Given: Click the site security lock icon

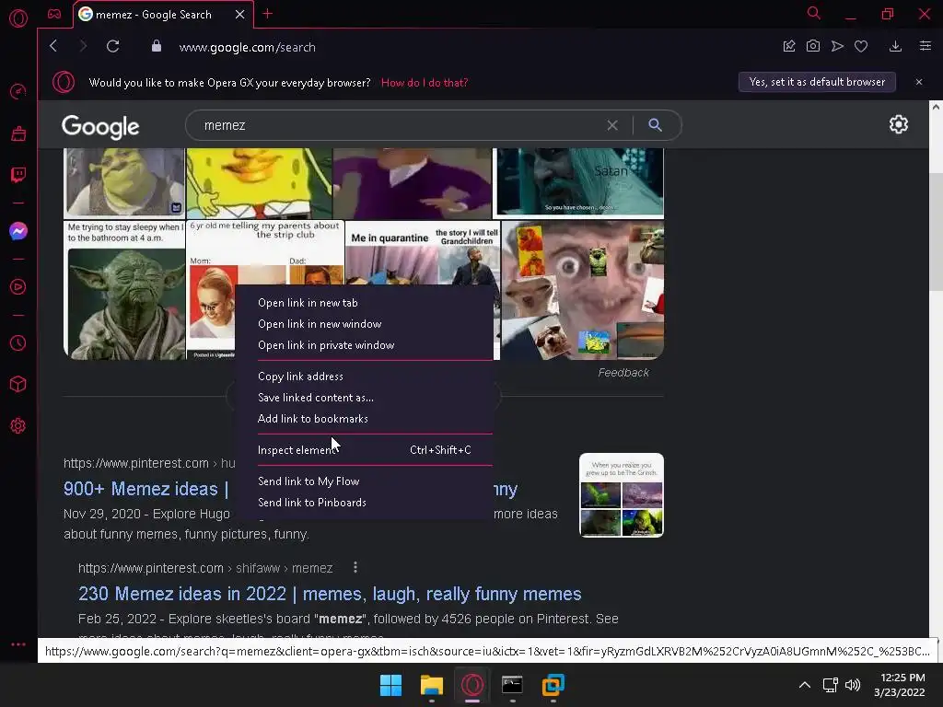Looking at the screenshot, I should point(157,46).
